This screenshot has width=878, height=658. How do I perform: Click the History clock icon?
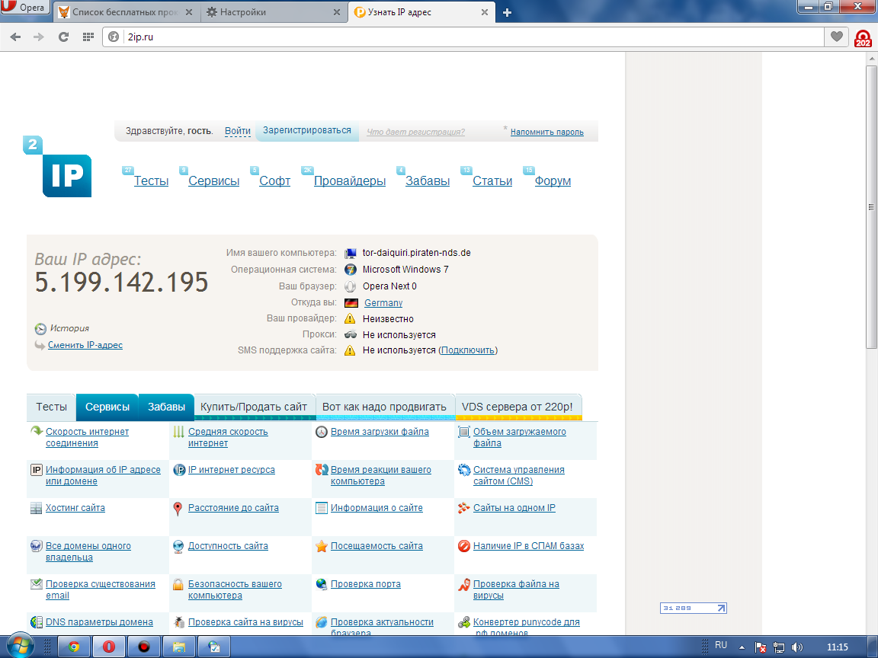pyautogui.click(x=40, y=328)
